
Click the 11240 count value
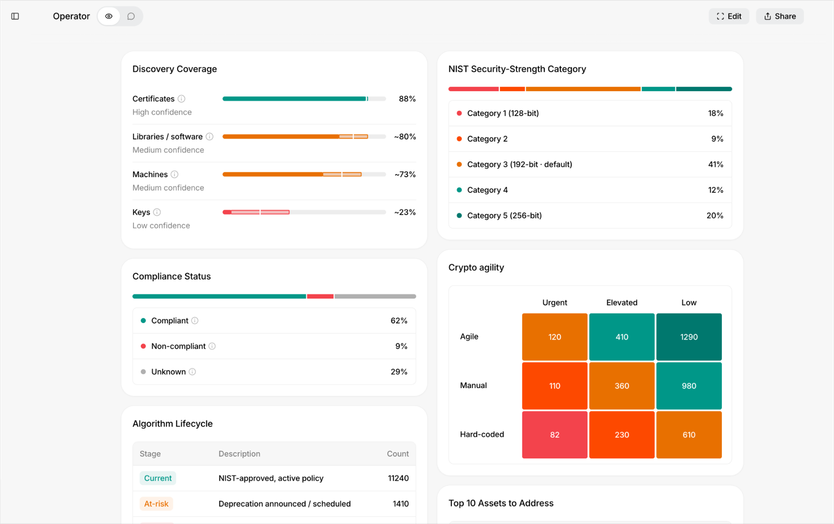coord(398,478)
